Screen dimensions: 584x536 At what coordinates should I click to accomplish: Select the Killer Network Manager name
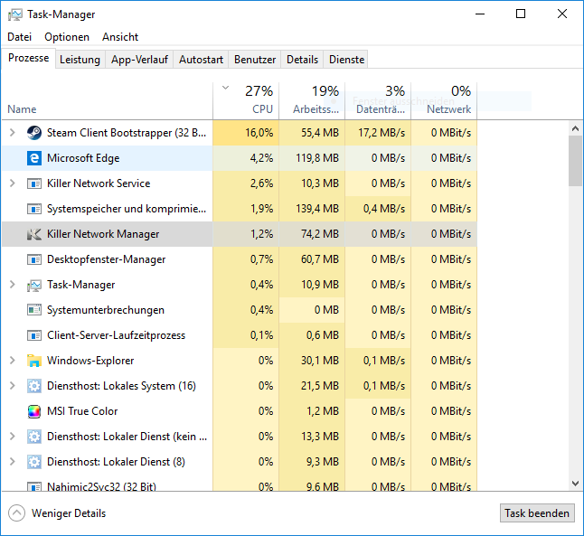click(103, 234)
